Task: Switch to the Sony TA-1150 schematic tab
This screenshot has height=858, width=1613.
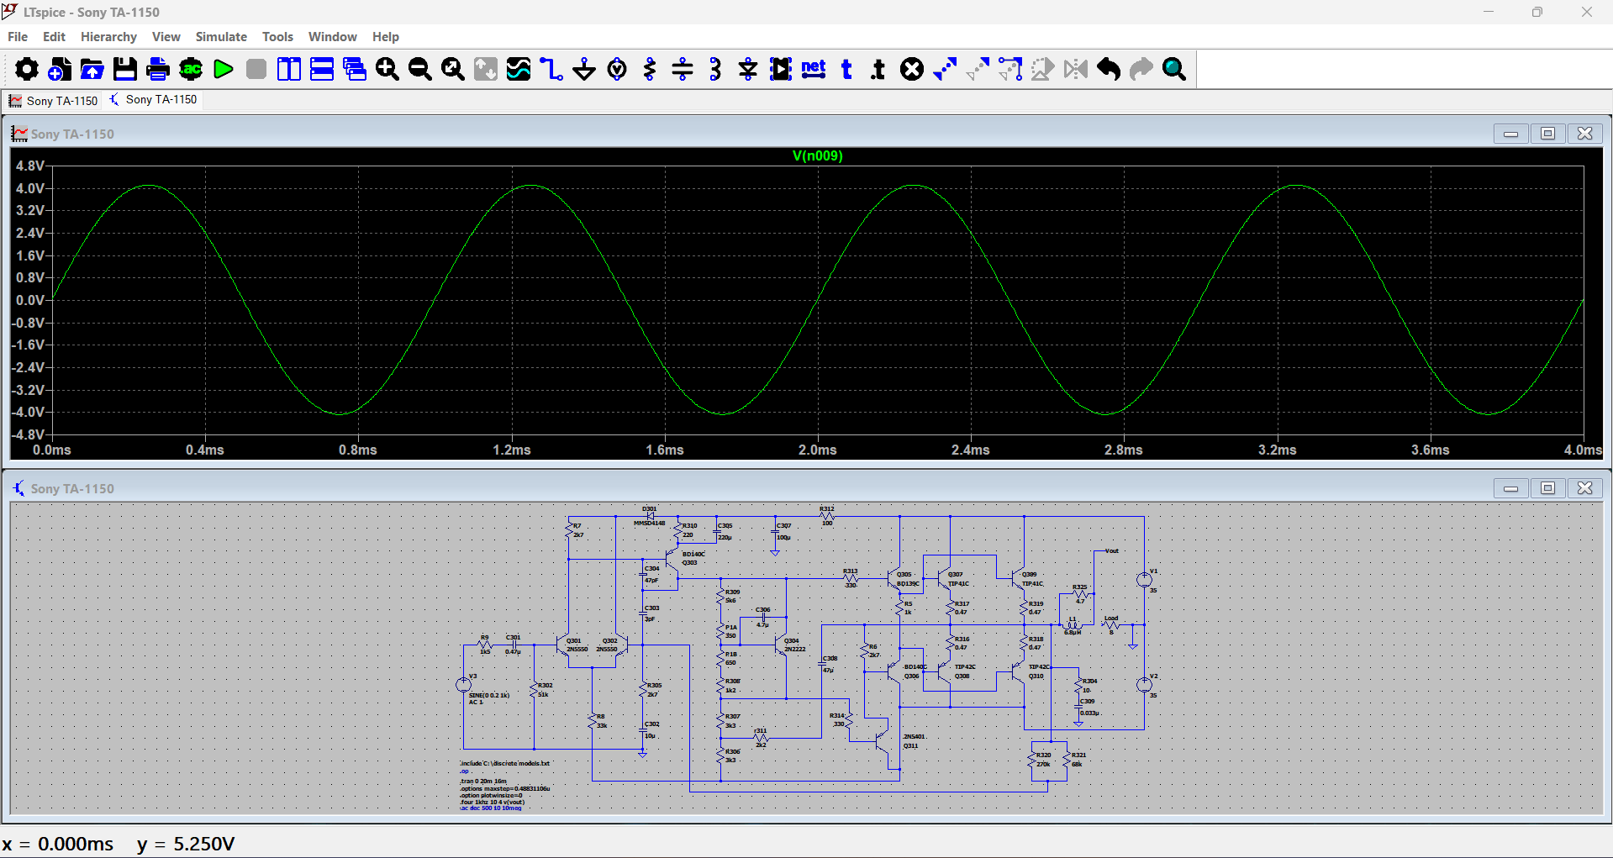Action: 153,99
